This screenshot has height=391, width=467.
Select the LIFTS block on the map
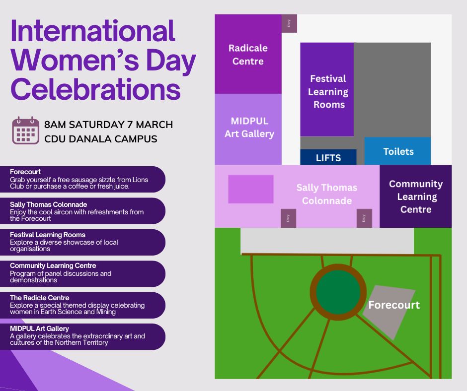tap(328, 157)
